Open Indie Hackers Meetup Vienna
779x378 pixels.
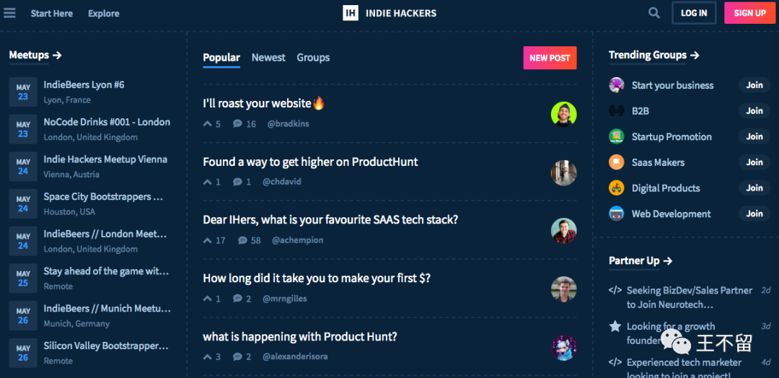tap(105, 159)
